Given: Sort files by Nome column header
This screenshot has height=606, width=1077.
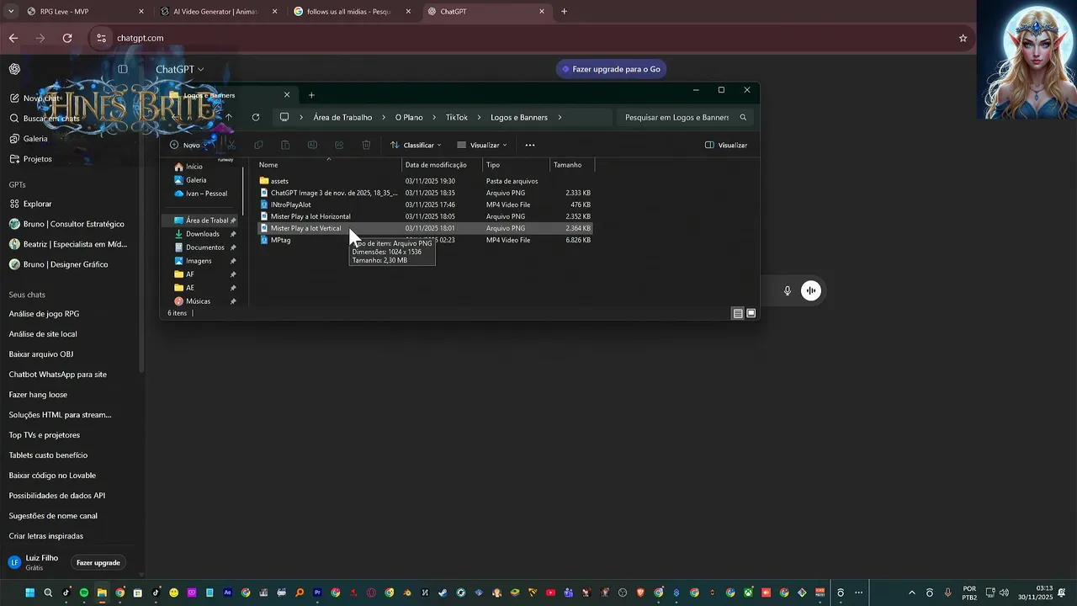Looking at the screenshot, I should [x=328, y=165].
